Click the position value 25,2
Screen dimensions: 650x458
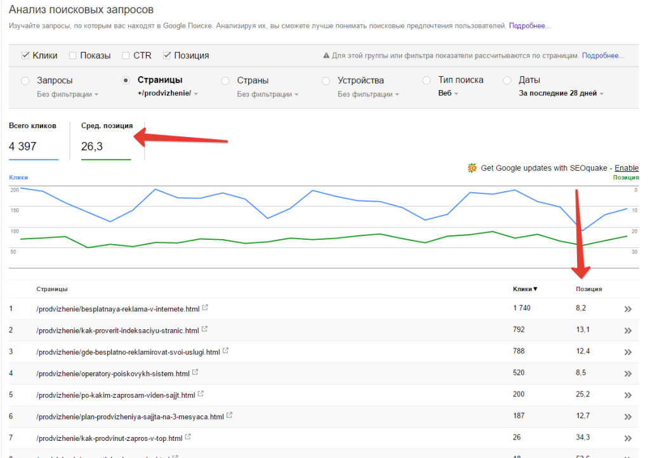click(583, 394)
